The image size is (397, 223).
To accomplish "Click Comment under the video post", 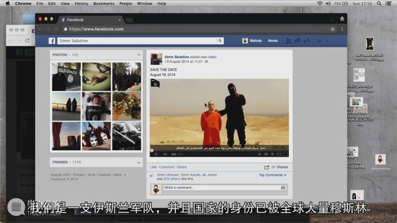I will point(167,167).
